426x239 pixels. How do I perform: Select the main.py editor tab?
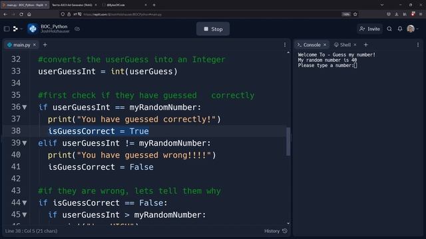pyautogui.click(x=21, y=44)
